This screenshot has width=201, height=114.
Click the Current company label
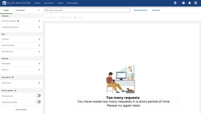pos(9,21)
